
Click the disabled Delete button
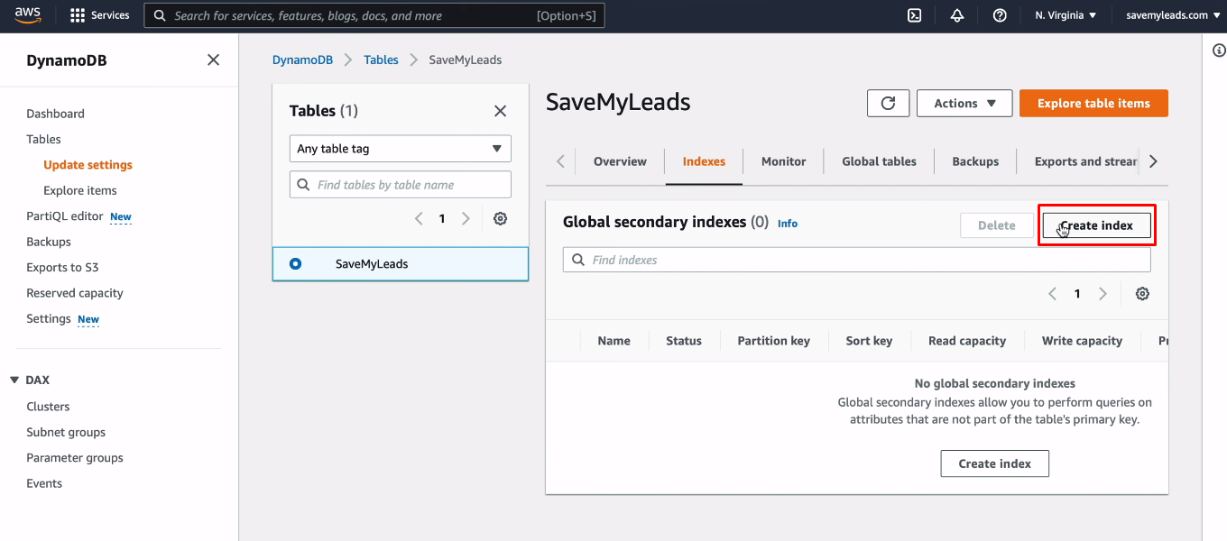(996, 225)
